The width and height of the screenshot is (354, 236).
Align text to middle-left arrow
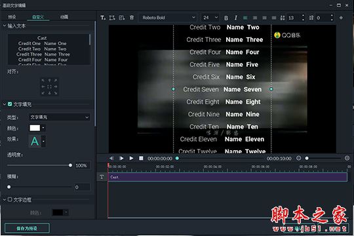click(43, 87)
